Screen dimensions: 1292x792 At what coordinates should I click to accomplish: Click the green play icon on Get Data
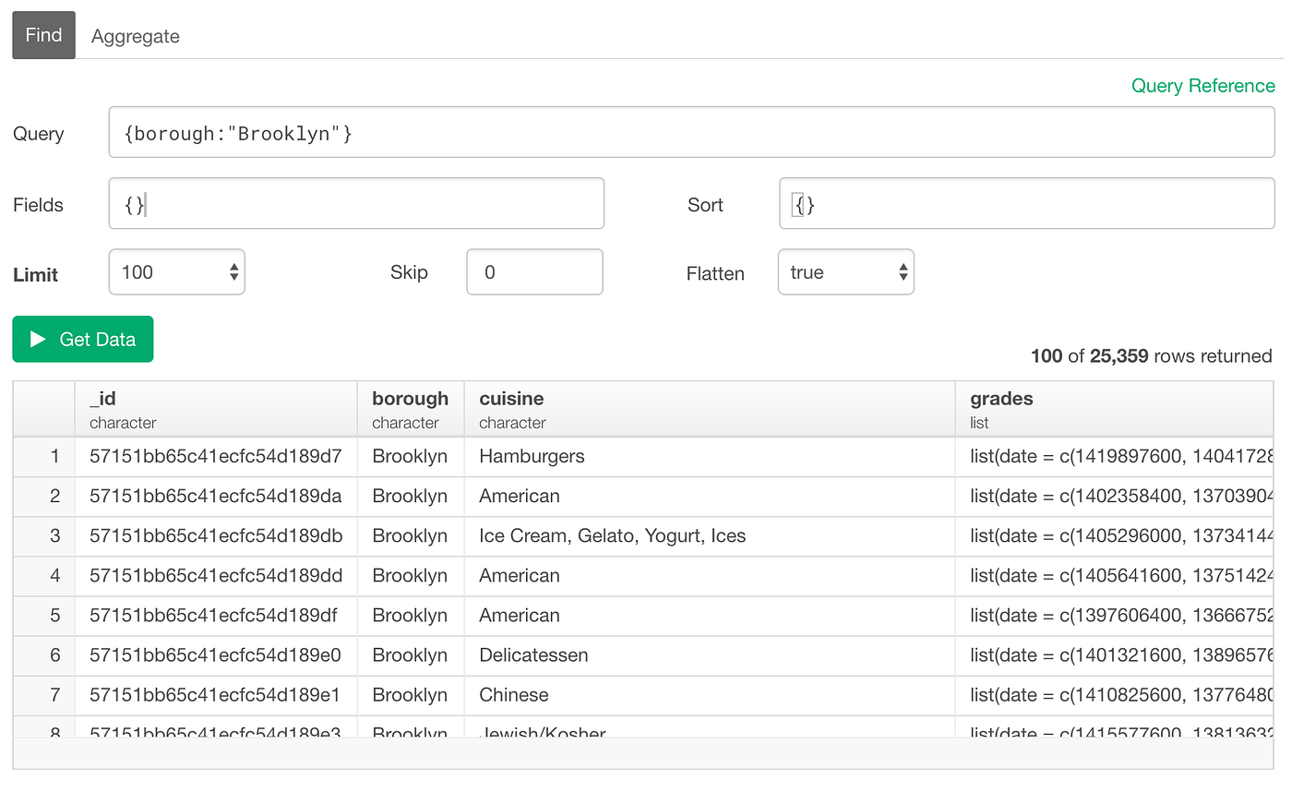35,339
